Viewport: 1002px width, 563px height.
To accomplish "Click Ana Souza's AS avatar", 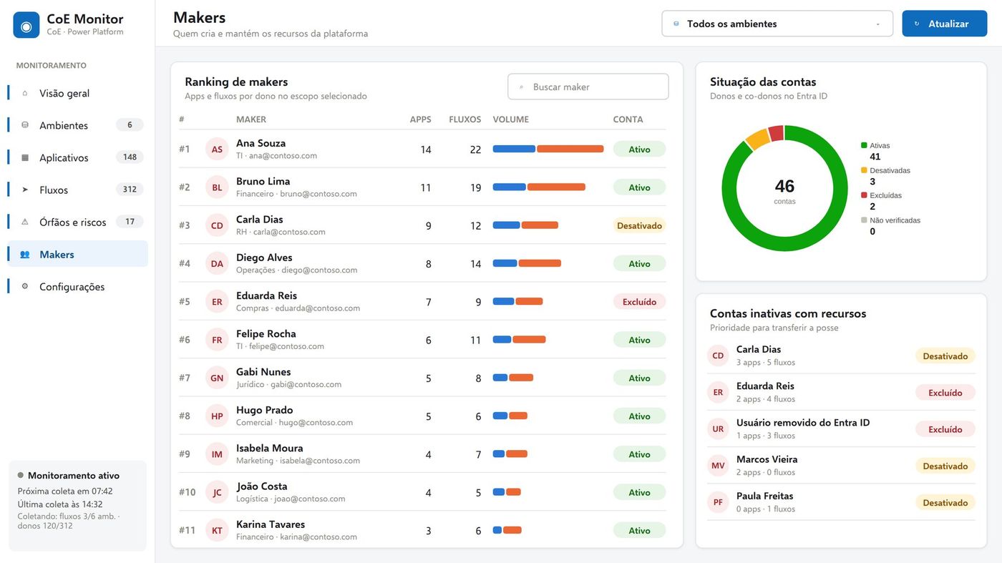I will coord(217,149).
